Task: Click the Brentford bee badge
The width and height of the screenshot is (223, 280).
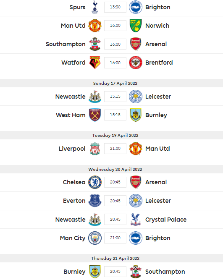Action: tap(136, 63)
